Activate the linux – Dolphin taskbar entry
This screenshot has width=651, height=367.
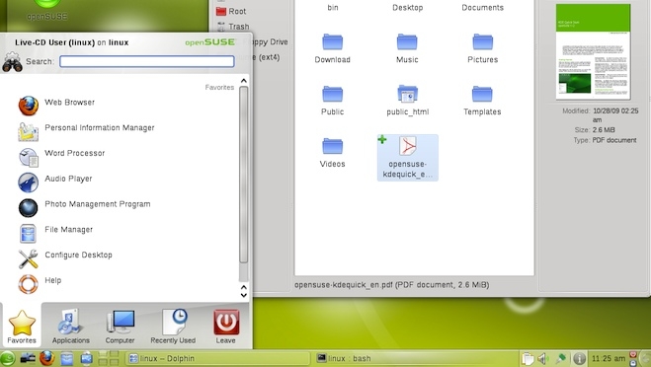click(217, 359)
